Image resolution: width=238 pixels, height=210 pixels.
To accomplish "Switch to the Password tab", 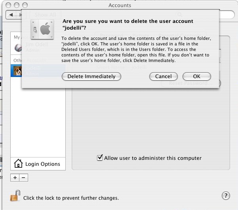I will (x=111, y=36).
